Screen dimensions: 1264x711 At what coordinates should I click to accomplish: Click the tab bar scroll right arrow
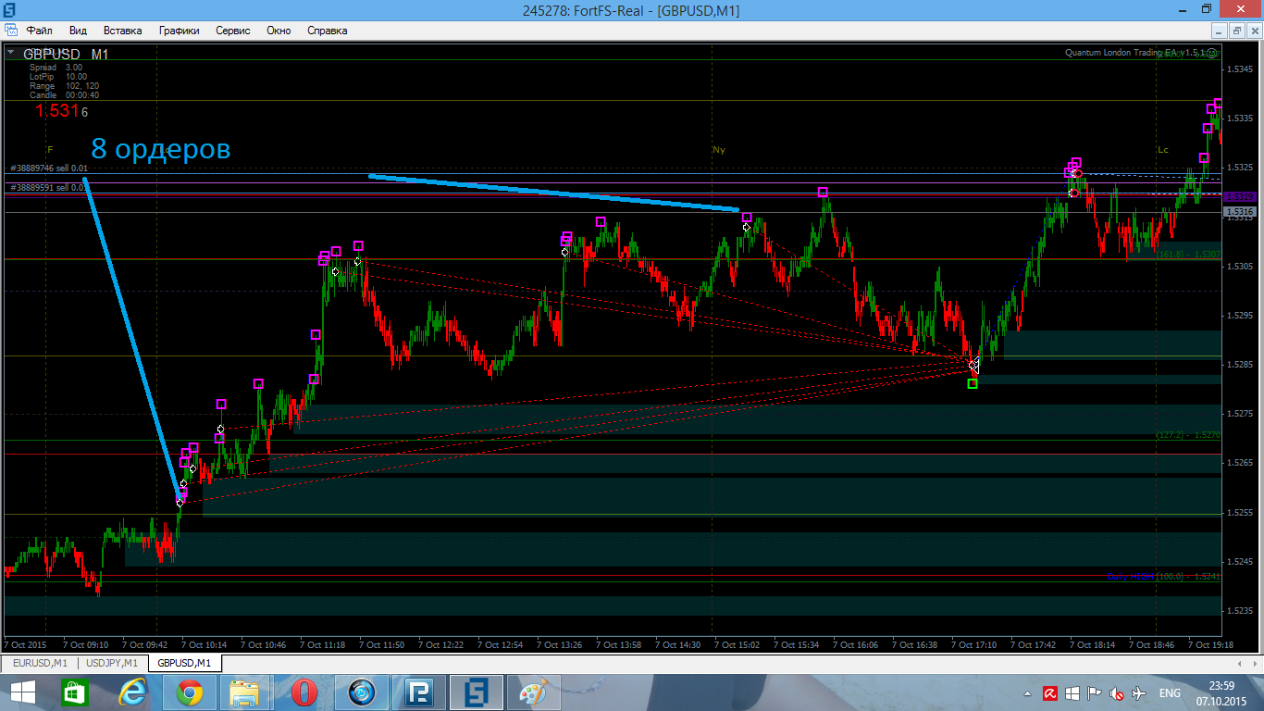tap(1256, 663)
